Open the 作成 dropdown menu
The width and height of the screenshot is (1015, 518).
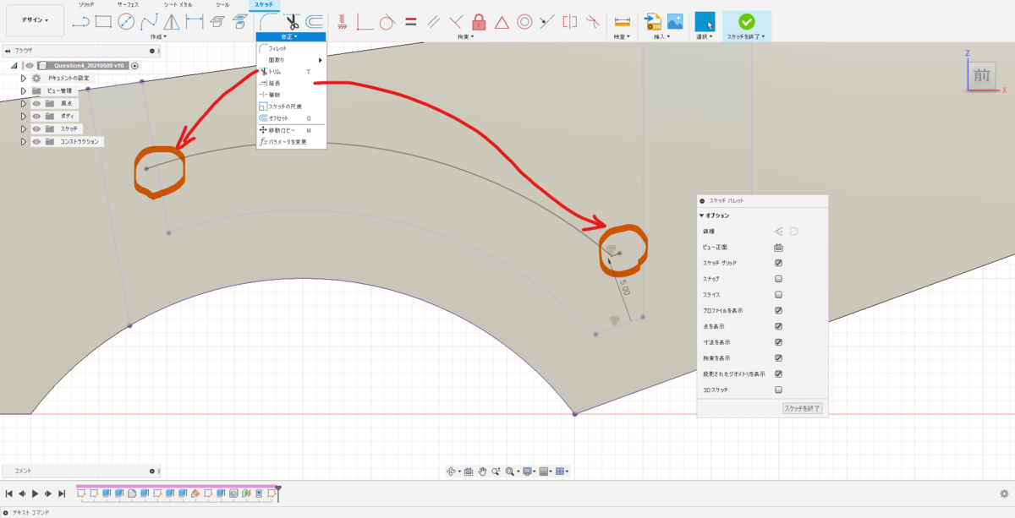(x=158, y=37)
